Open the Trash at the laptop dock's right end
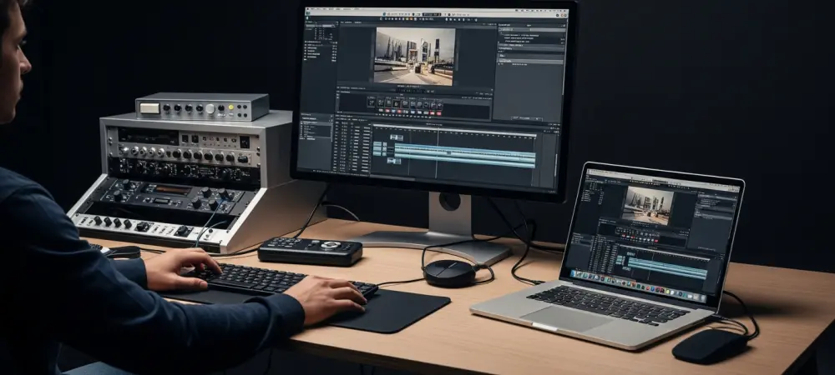The image size is (835, 375). click(x=703, y=298)
